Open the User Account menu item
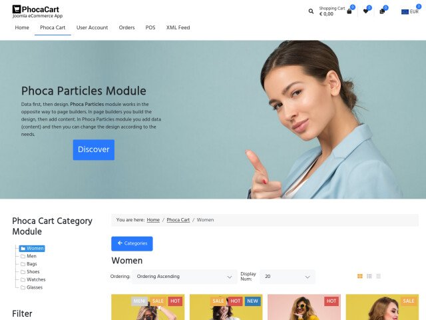The height and width of the screenshot is (320, 426). coord(92,27)
